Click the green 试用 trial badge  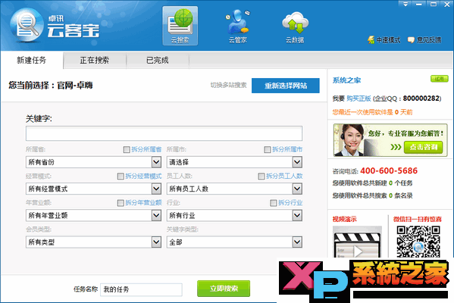(440, 79)
